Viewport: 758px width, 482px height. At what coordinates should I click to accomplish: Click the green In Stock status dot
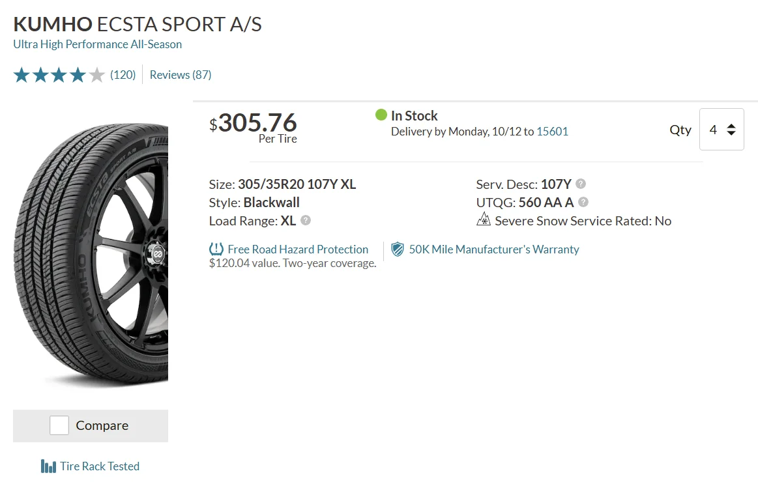coord(381,115)
